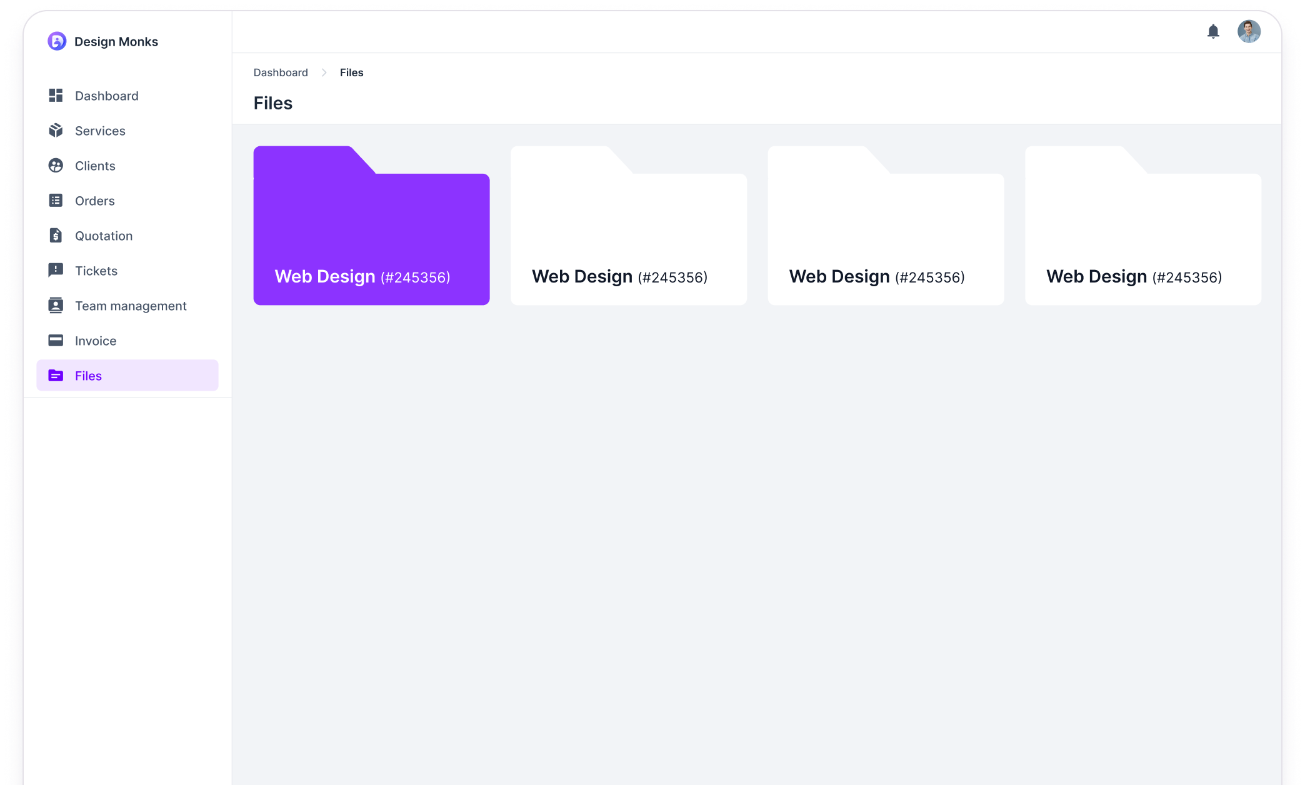Open the Tickets menu label
The image size is (1305, 785).
[x=96, y=271]
